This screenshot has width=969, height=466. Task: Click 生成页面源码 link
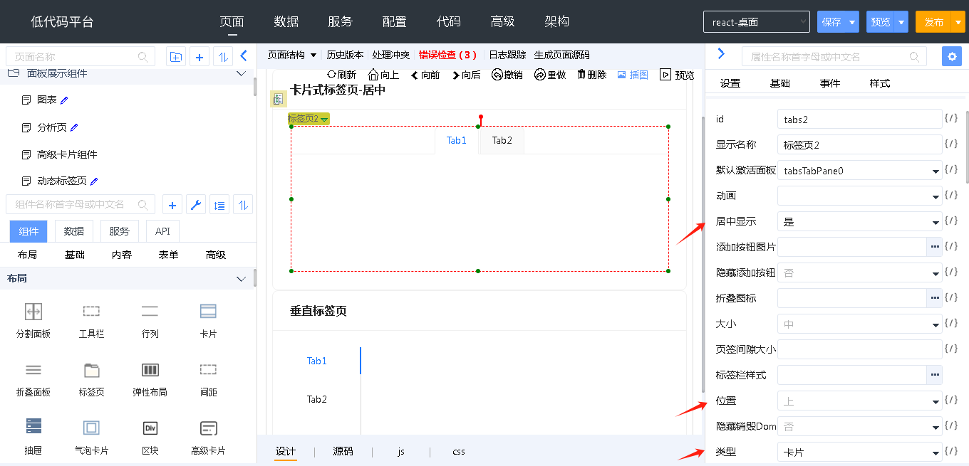[562, 55]
